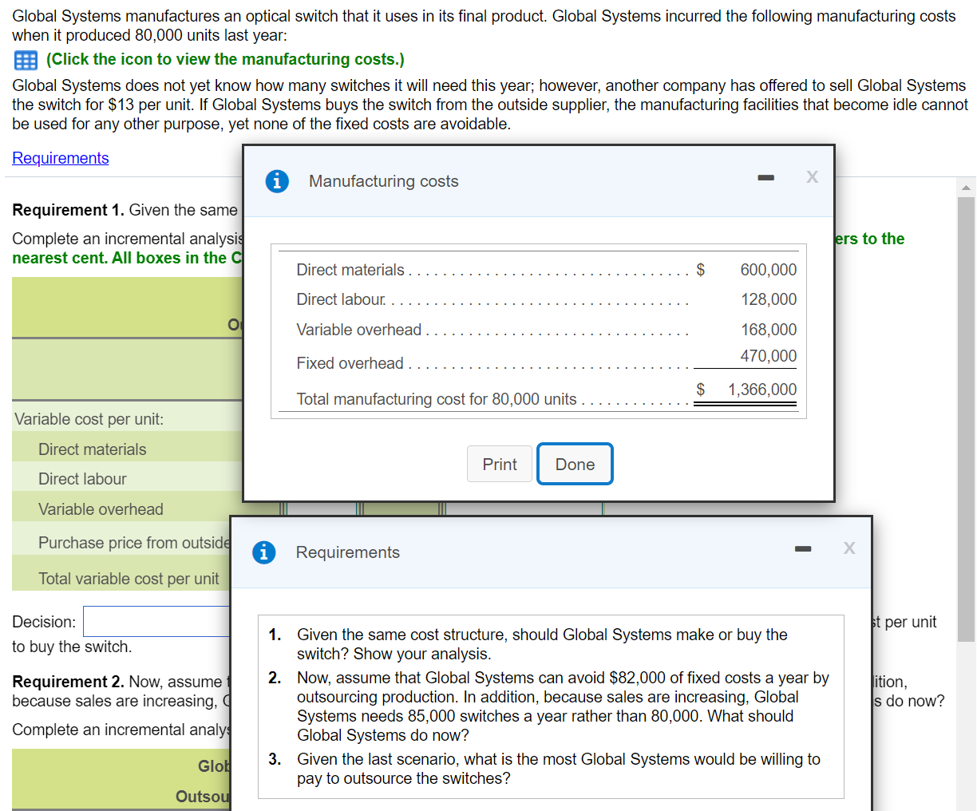977x811 pixels.
Task: Select Total variable cost per unit row
Action: (129, 579)
